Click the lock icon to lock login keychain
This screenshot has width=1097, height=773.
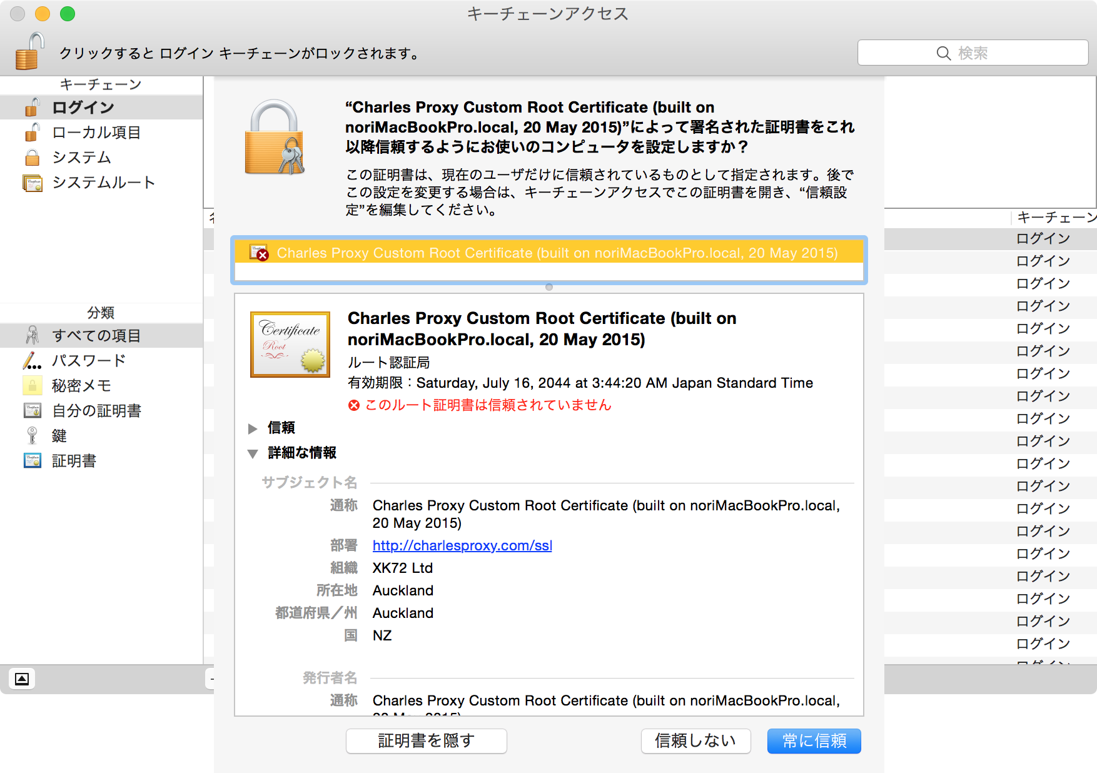(x=29, y=52)
